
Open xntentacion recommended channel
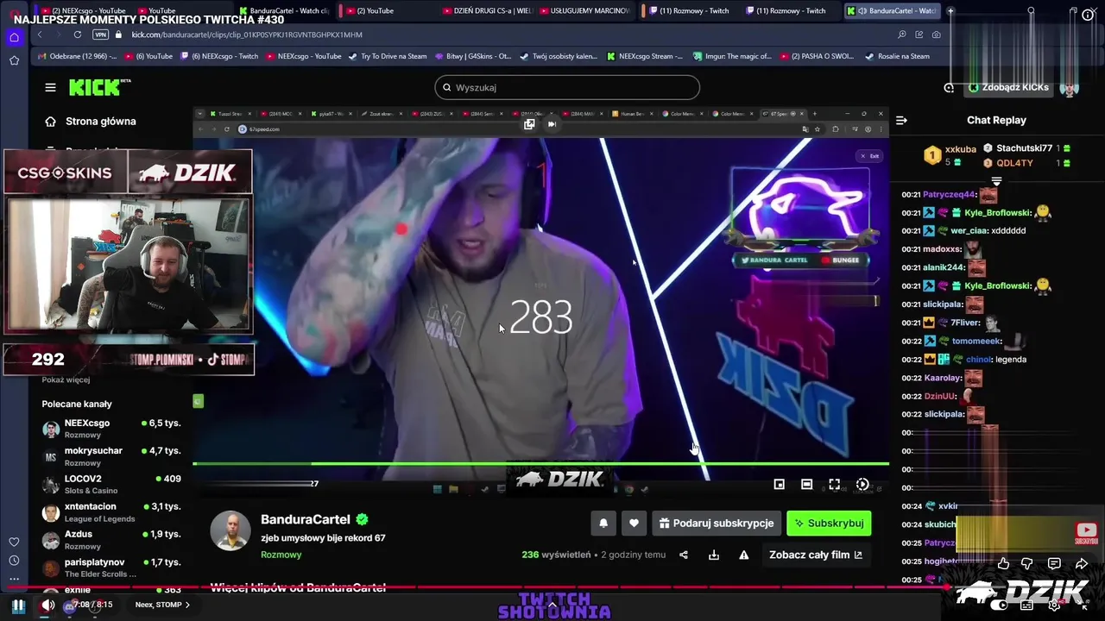coord(112,512)
